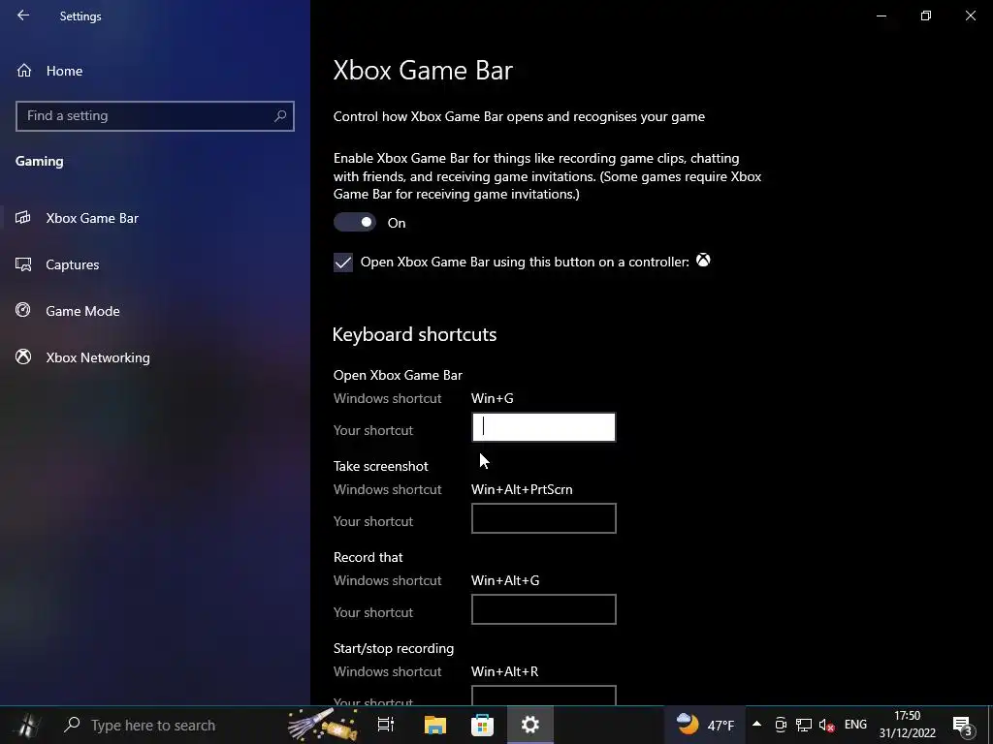Click the Win+Alt+G shortcut text
Image resolution: width=993 pixels, height=744 pixels.
505,581
